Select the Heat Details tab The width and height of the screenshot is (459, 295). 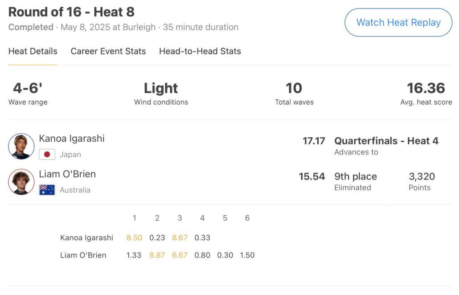[x=33, y=51]
